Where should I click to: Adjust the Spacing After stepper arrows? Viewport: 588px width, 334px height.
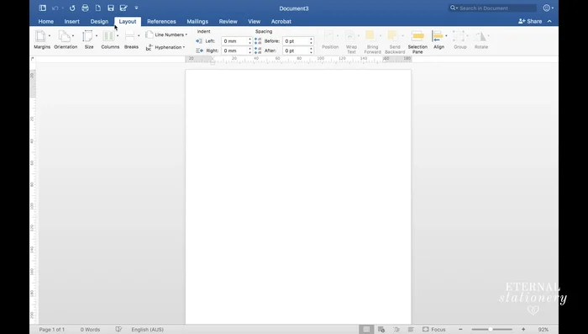[x=312, y=50]
